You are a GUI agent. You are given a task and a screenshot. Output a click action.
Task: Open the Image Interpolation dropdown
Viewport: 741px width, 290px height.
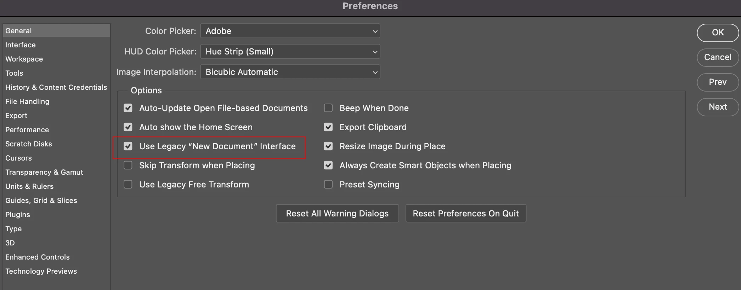click(290, 72)
